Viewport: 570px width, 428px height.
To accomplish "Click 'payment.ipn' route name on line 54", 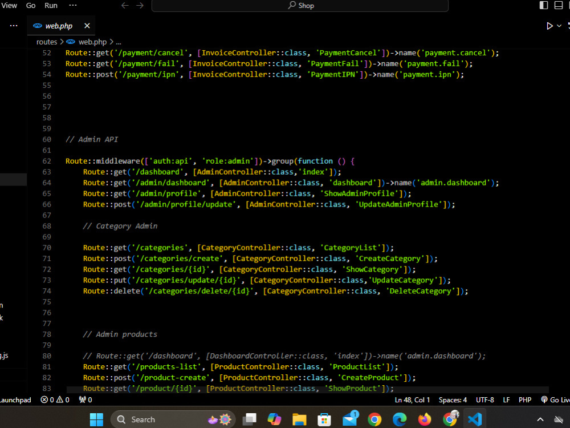I will (x=427, y=75).
